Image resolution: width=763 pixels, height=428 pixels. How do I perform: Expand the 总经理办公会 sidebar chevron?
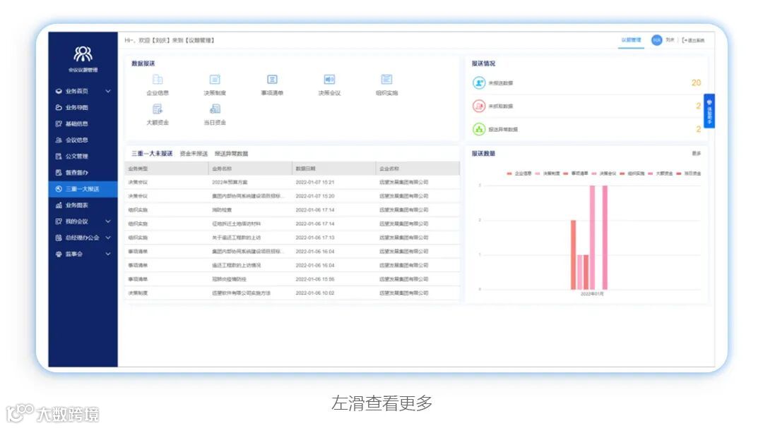point(108,238)
